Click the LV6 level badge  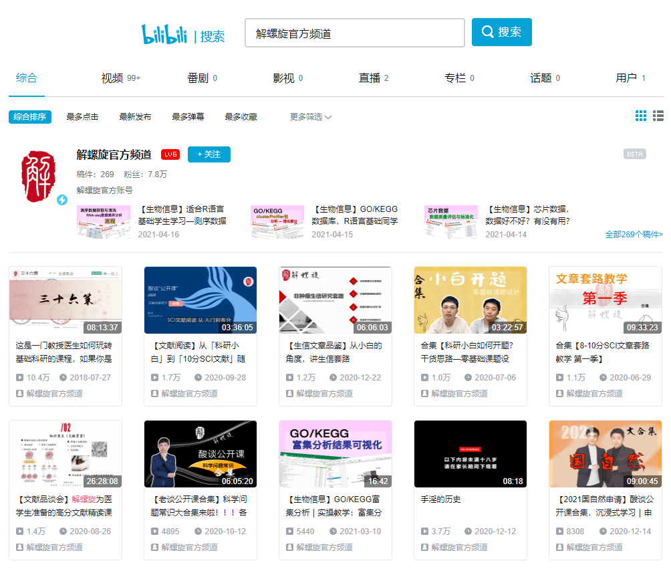[x=170, y=154]
